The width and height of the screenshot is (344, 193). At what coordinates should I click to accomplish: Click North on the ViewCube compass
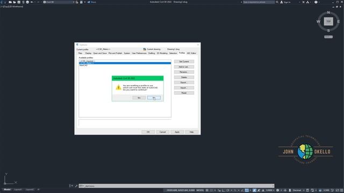pyautogui.click(x=328, y=12)
